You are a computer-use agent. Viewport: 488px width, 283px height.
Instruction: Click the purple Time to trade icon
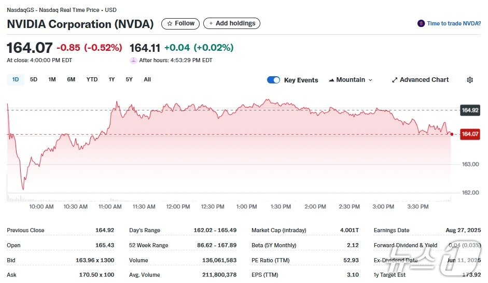[421, 23]
